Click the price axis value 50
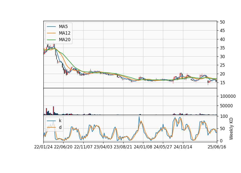The width and height of the screenshot is (241, 173). [x=222, y=22]
